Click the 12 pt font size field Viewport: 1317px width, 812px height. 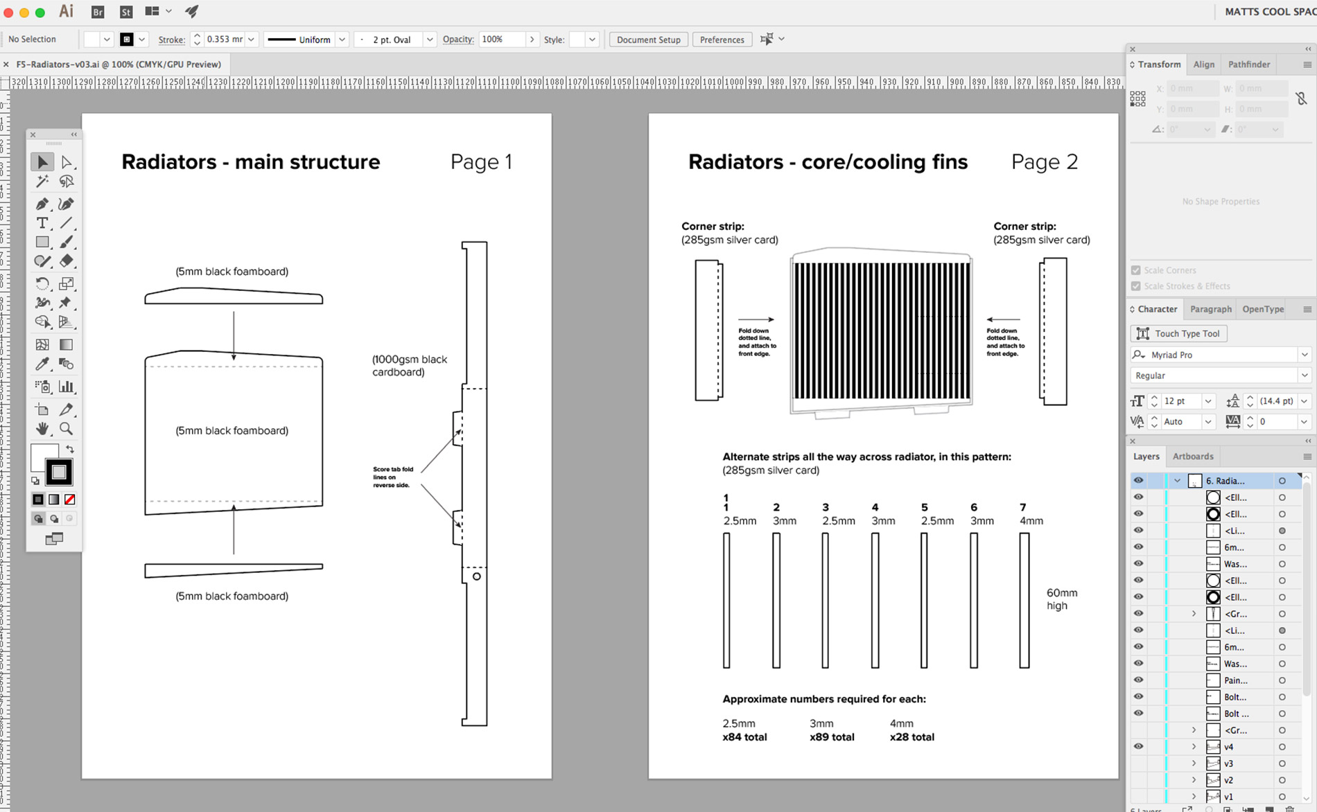[x=1182, y=400]
